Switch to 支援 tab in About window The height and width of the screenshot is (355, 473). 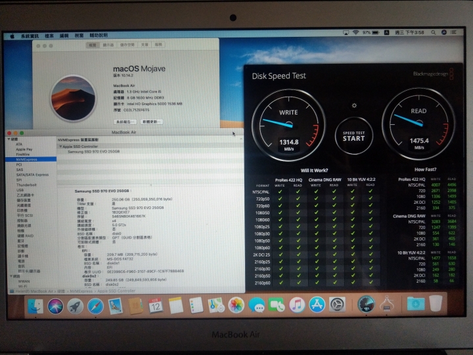click(x=145, y=45)
